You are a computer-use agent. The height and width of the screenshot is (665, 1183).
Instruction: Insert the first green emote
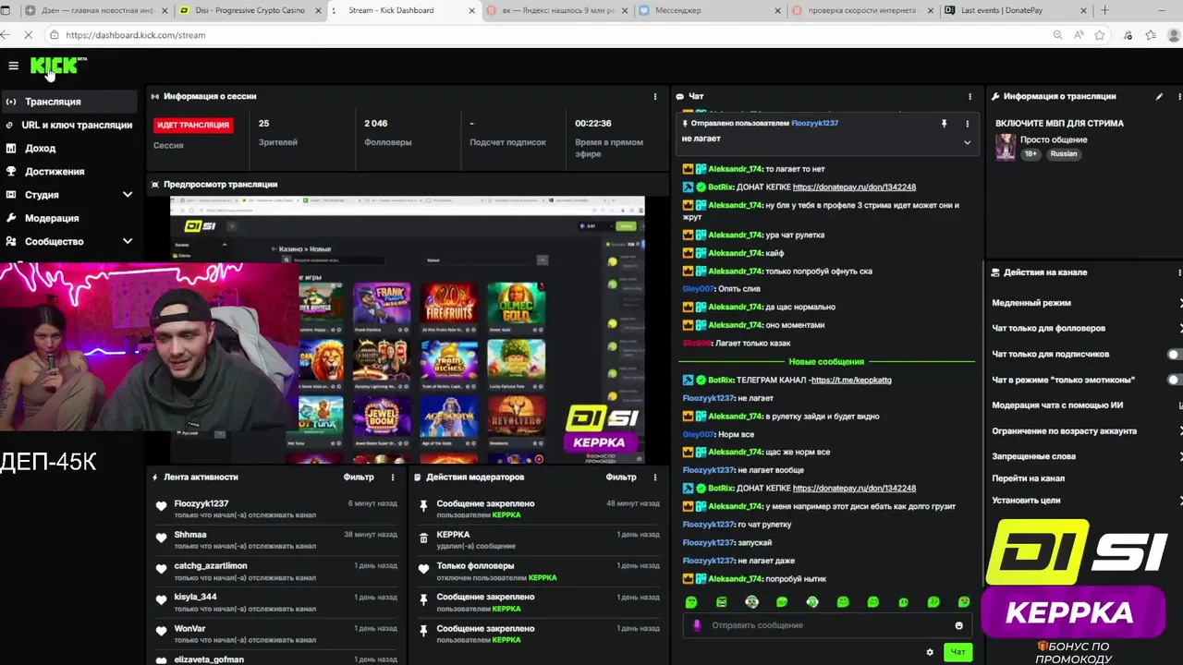(x=691, y=602)
